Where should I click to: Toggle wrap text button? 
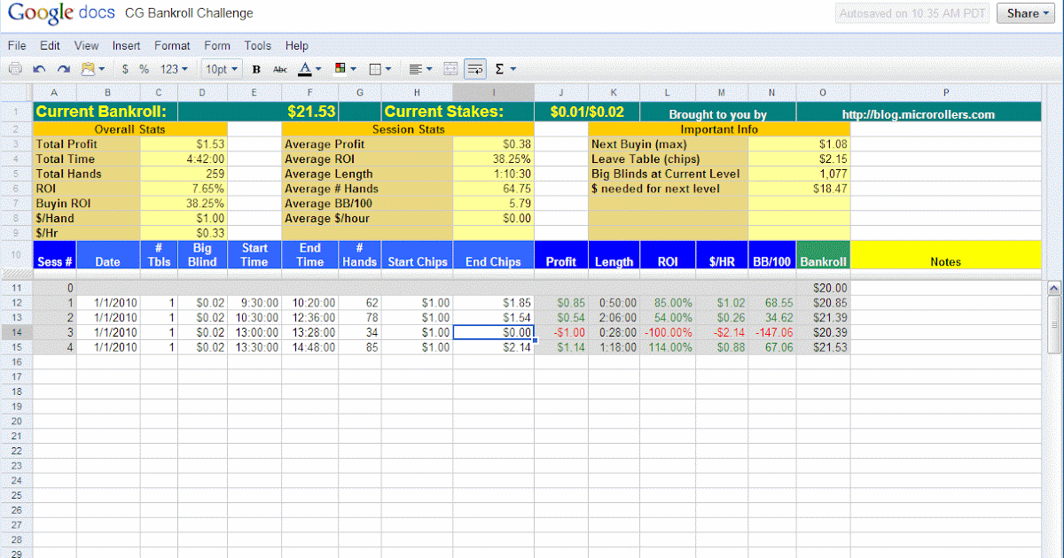pyautogui.click(x=475, y=68)
